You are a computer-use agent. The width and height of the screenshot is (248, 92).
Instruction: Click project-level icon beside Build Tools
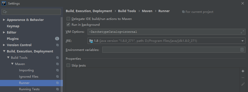point(57,58)
